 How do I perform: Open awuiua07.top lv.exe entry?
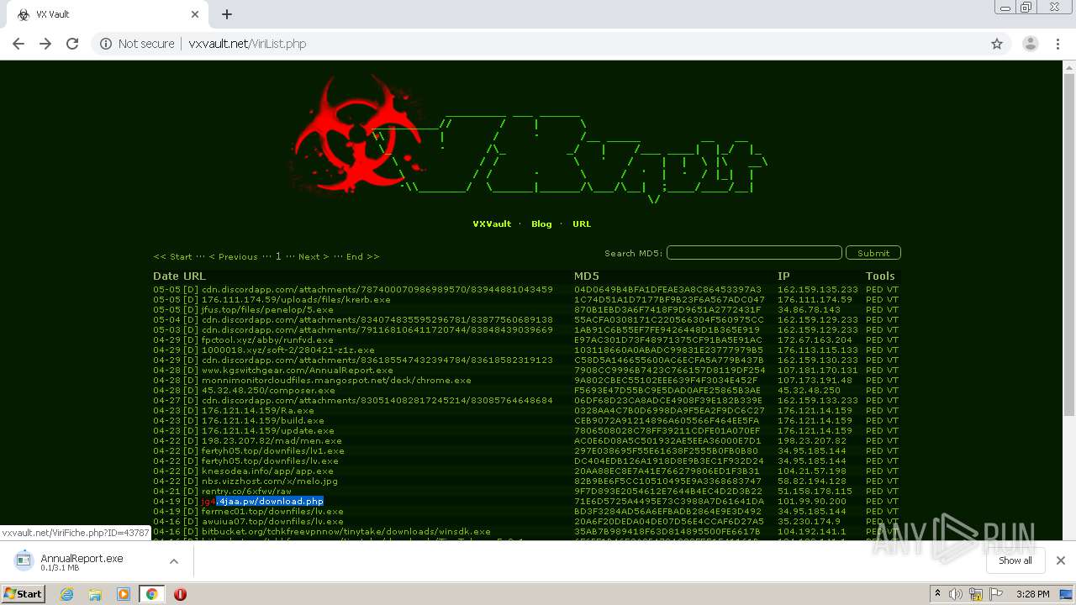pos(272,522)
